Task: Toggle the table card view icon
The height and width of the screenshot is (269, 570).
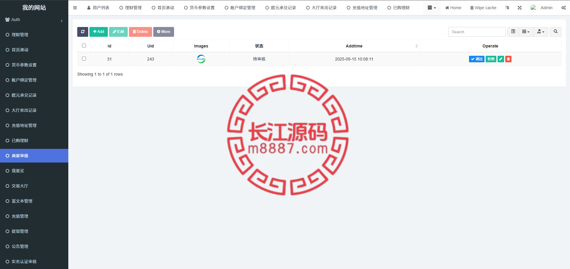Action: 513,32
